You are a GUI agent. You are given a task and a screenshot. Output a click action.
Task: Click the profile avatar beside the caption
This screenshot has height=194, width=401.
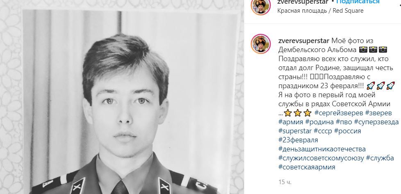(x=261, y=43)
